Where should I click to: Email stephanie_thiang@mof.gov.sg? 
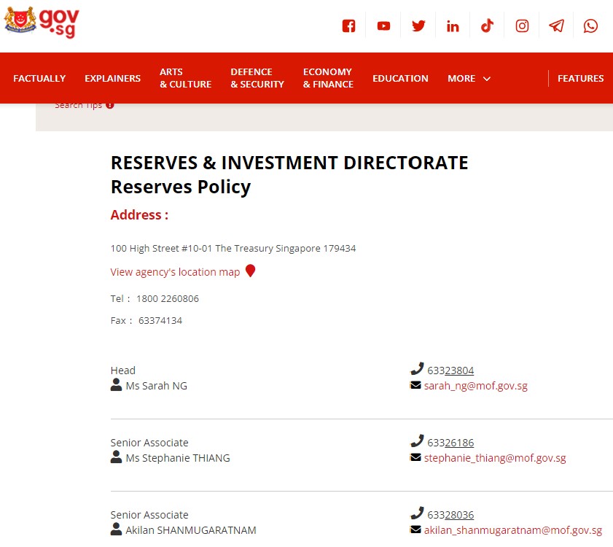click(x=495, y=458)
